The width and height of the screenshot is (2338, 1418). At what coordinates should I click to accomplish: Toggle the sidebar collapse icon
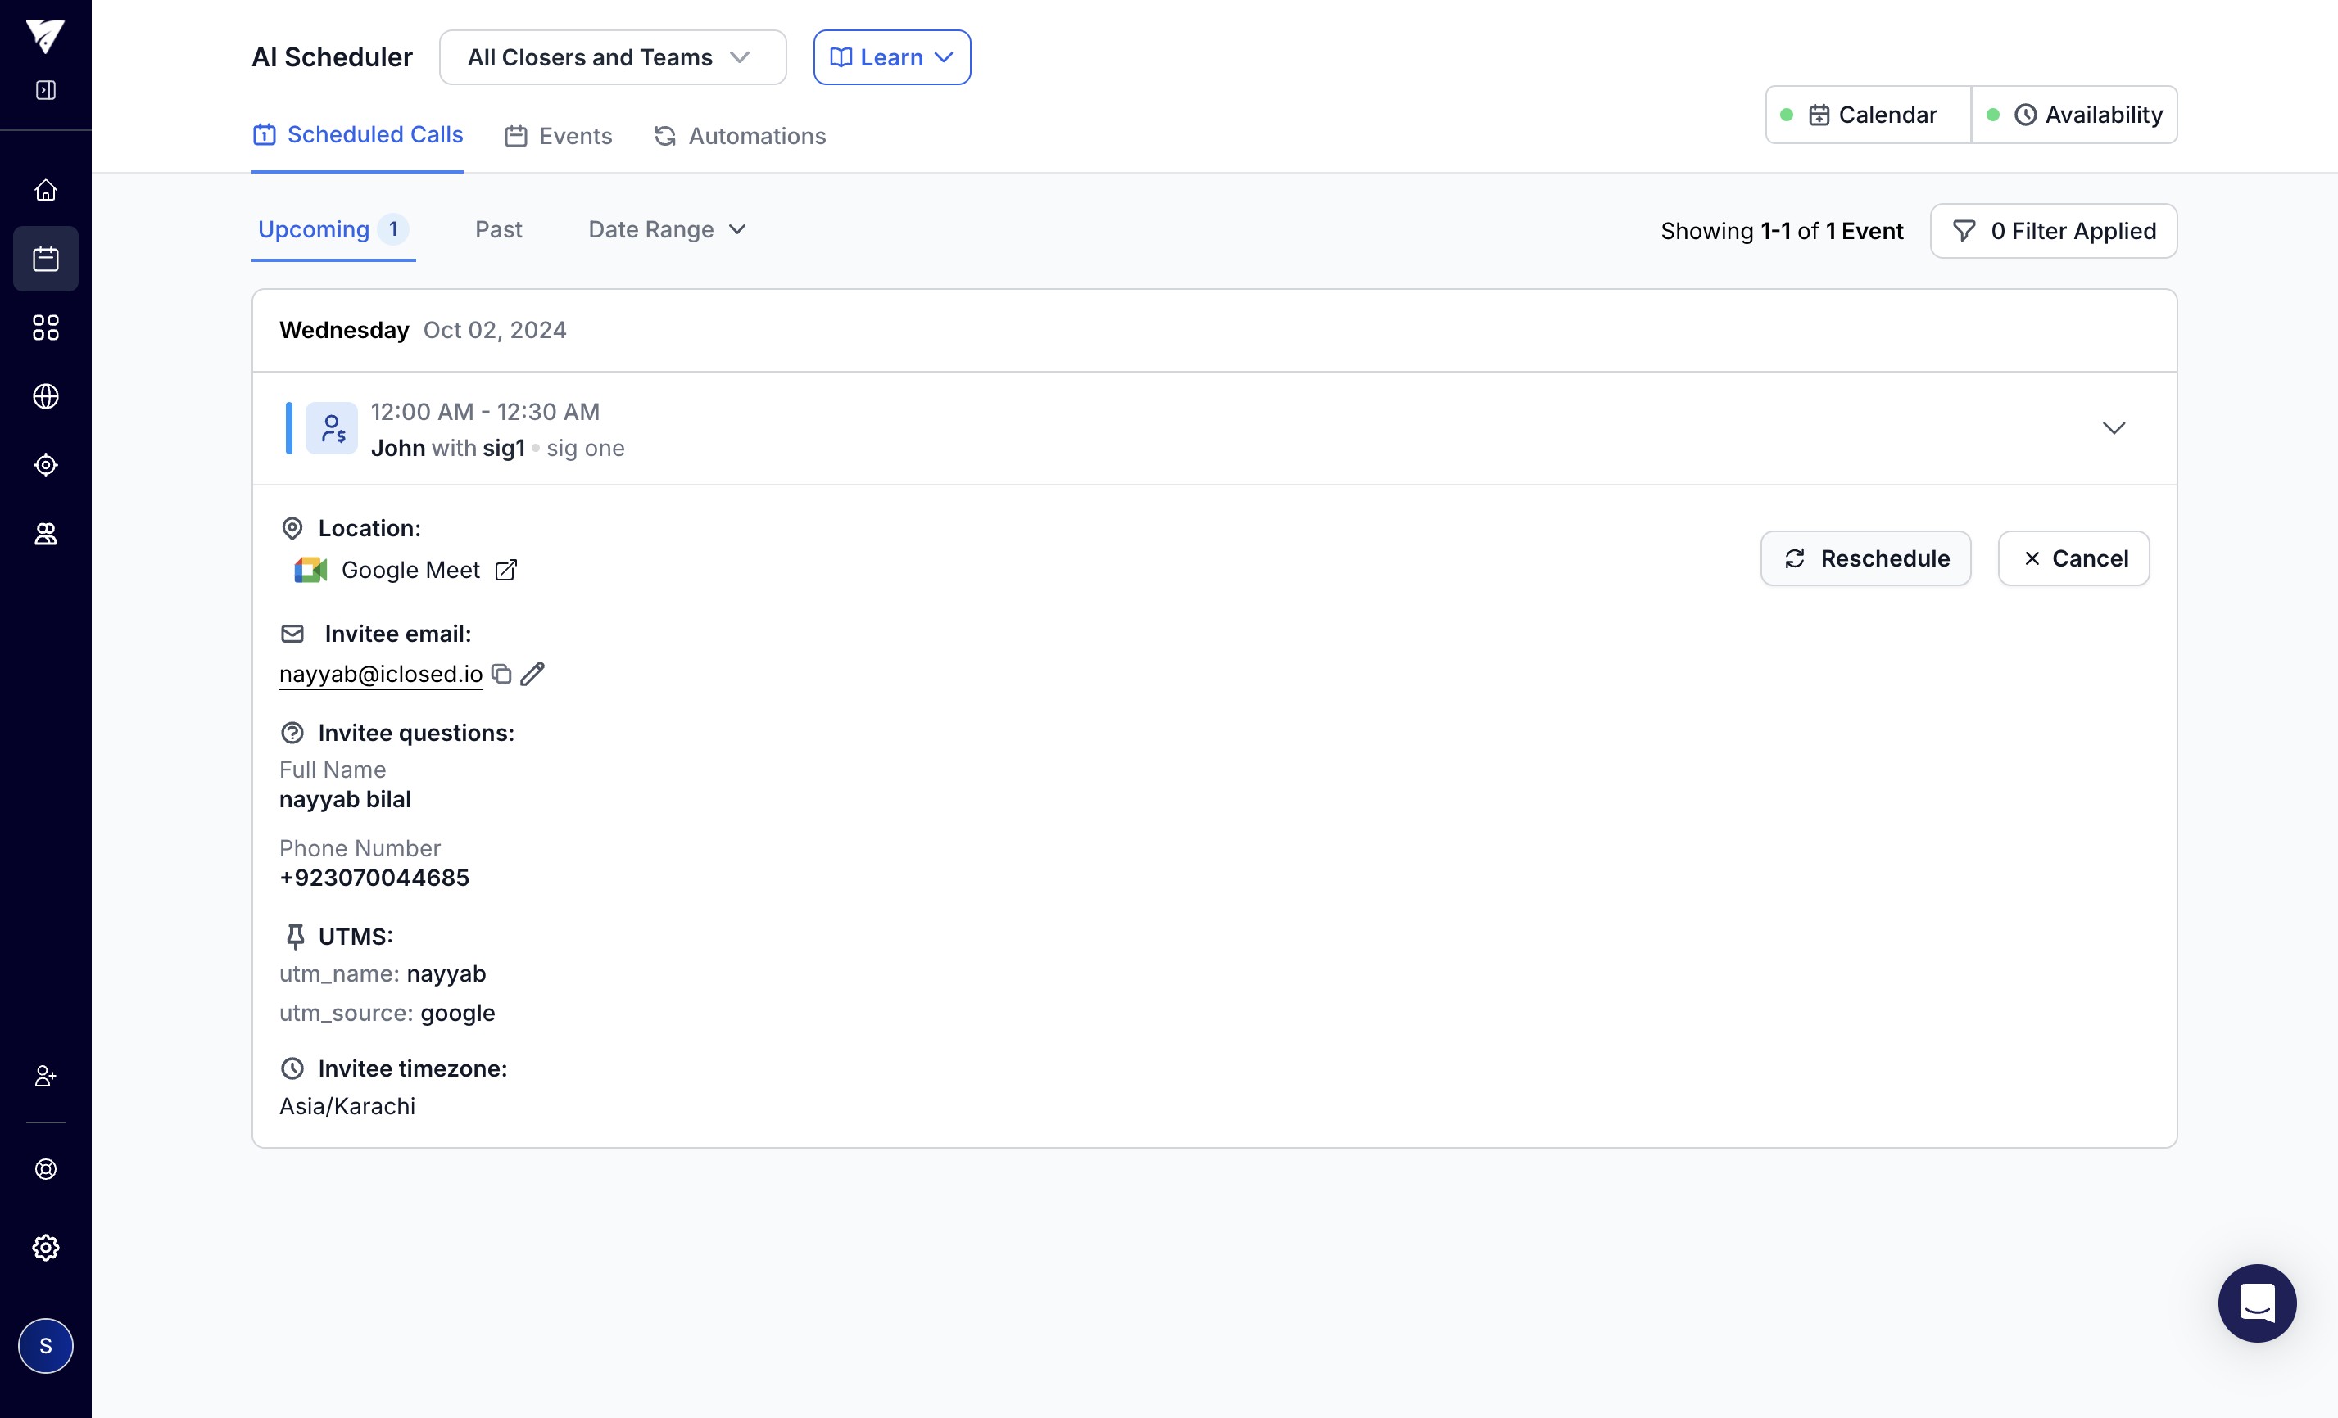click(x=46, y=90)
